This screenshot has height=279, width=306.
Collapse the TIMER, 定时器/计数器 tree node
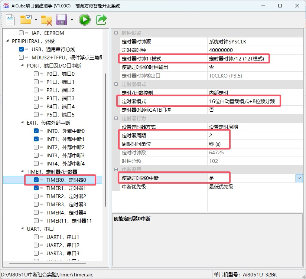[x=22, y=171]
